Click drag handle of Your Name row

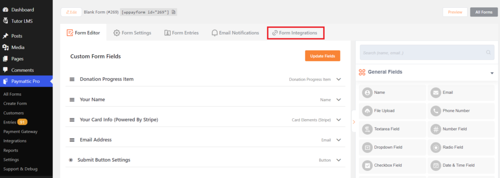(72, 100)
